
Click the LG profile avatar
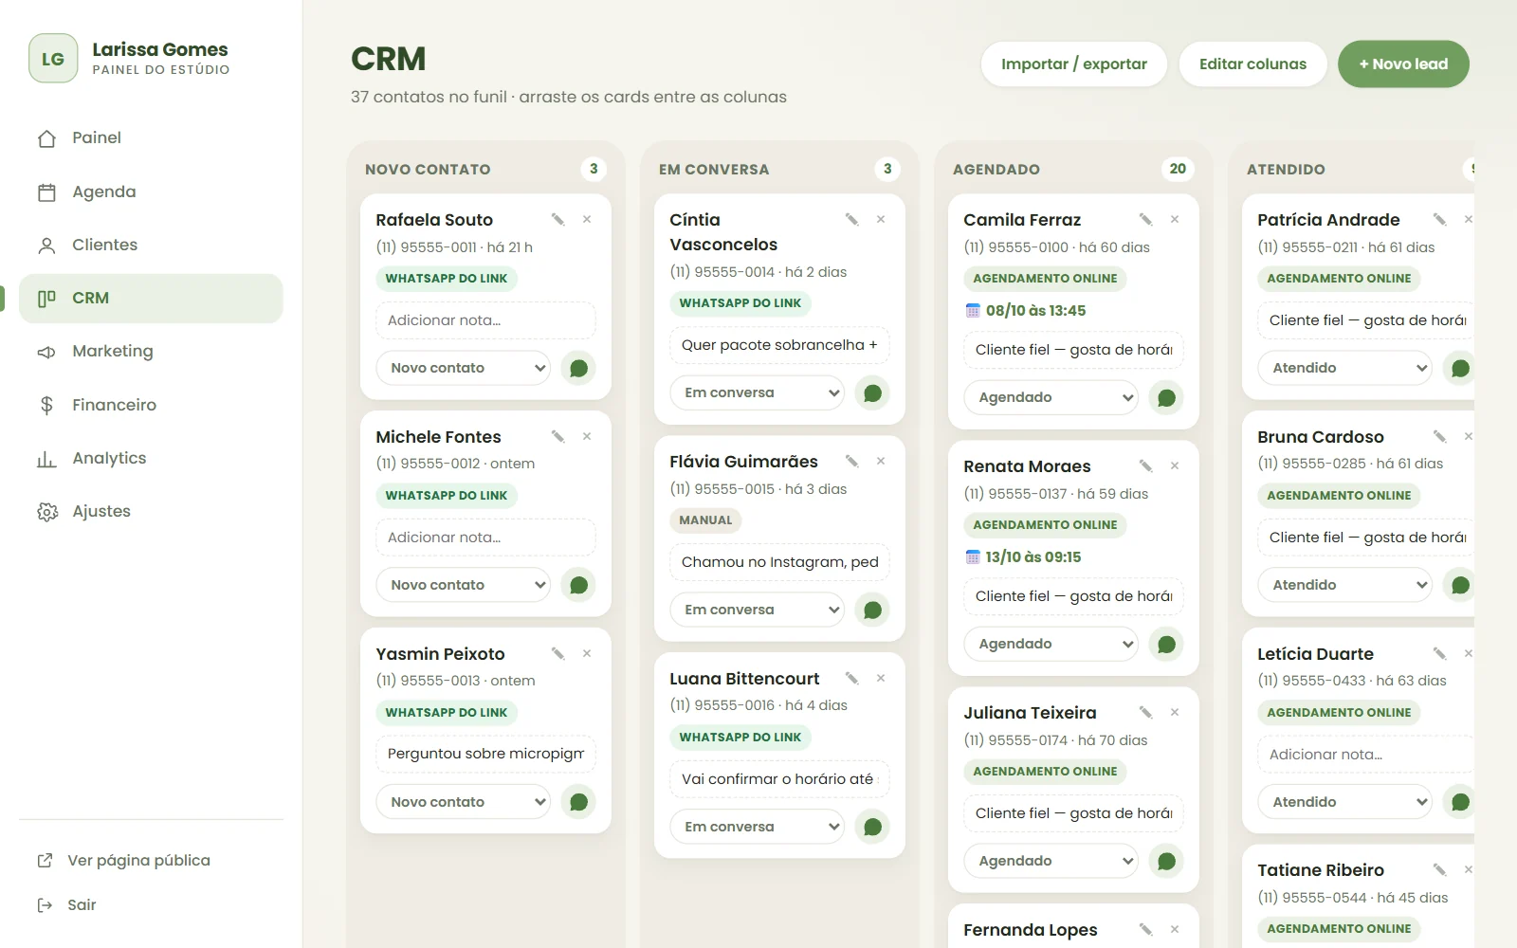tap(53, 59)
